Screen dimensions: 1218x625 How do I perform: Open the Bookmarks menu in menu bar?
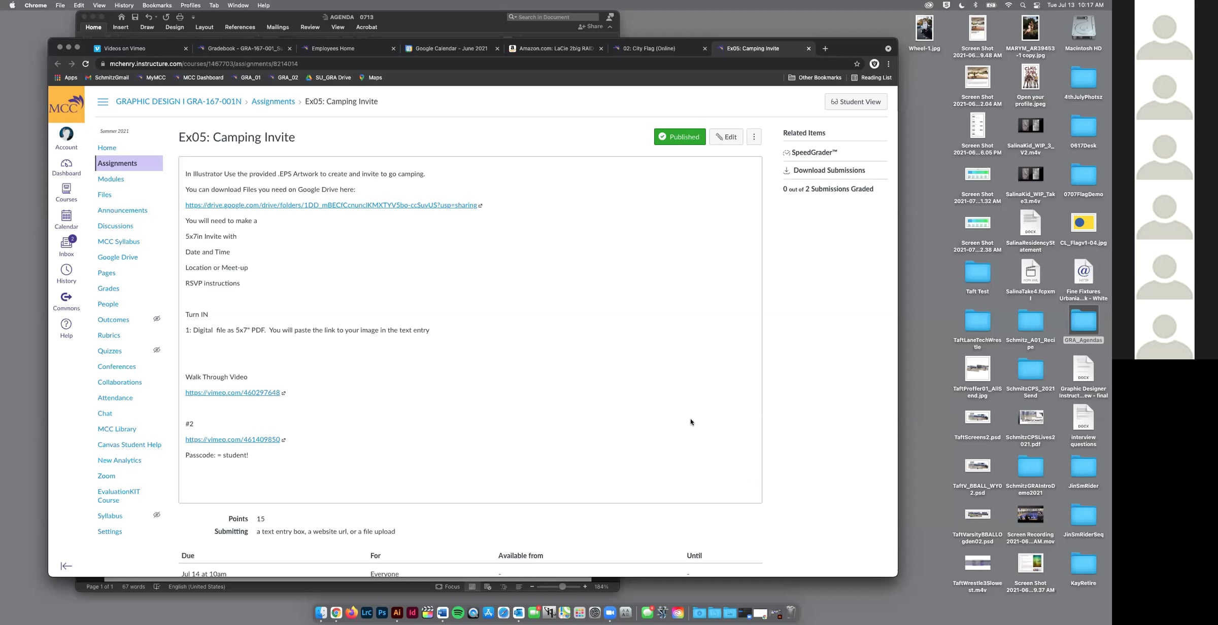pos(156,5)
